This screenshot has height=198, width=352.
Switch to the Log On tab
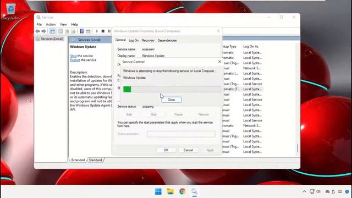134,40
